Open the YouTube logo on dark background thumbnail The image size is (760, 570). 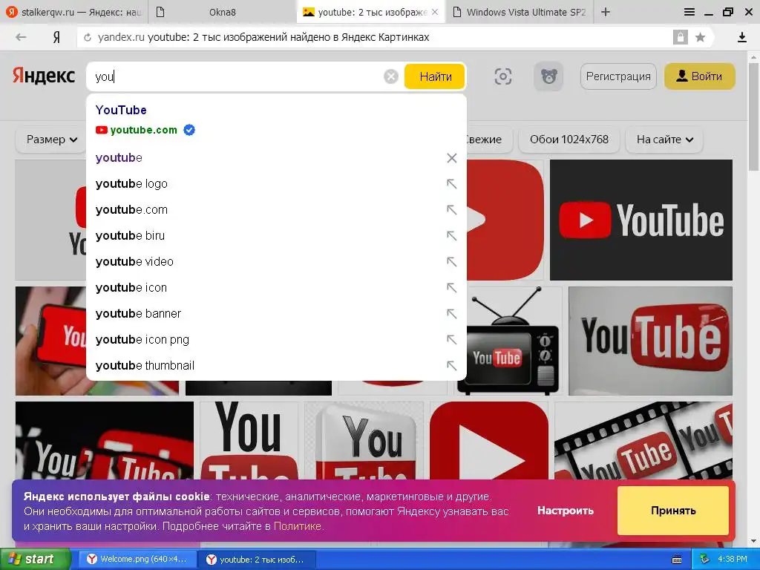(641, 220)
